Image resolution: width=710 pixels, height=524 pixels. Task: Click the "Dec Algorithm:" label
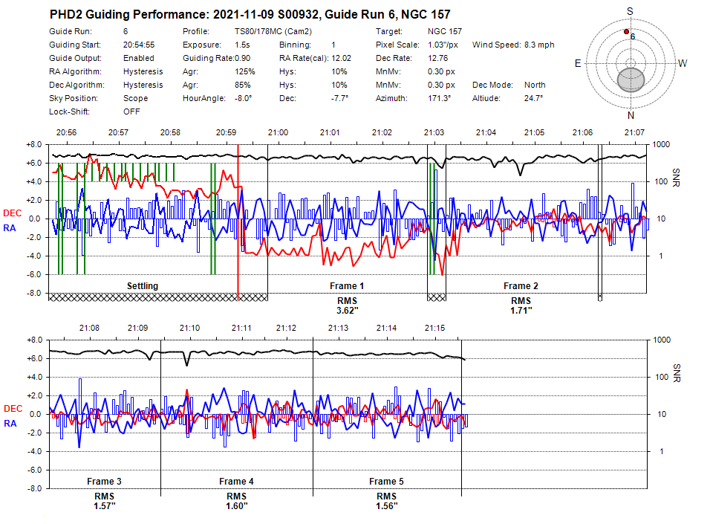point(76,85)
